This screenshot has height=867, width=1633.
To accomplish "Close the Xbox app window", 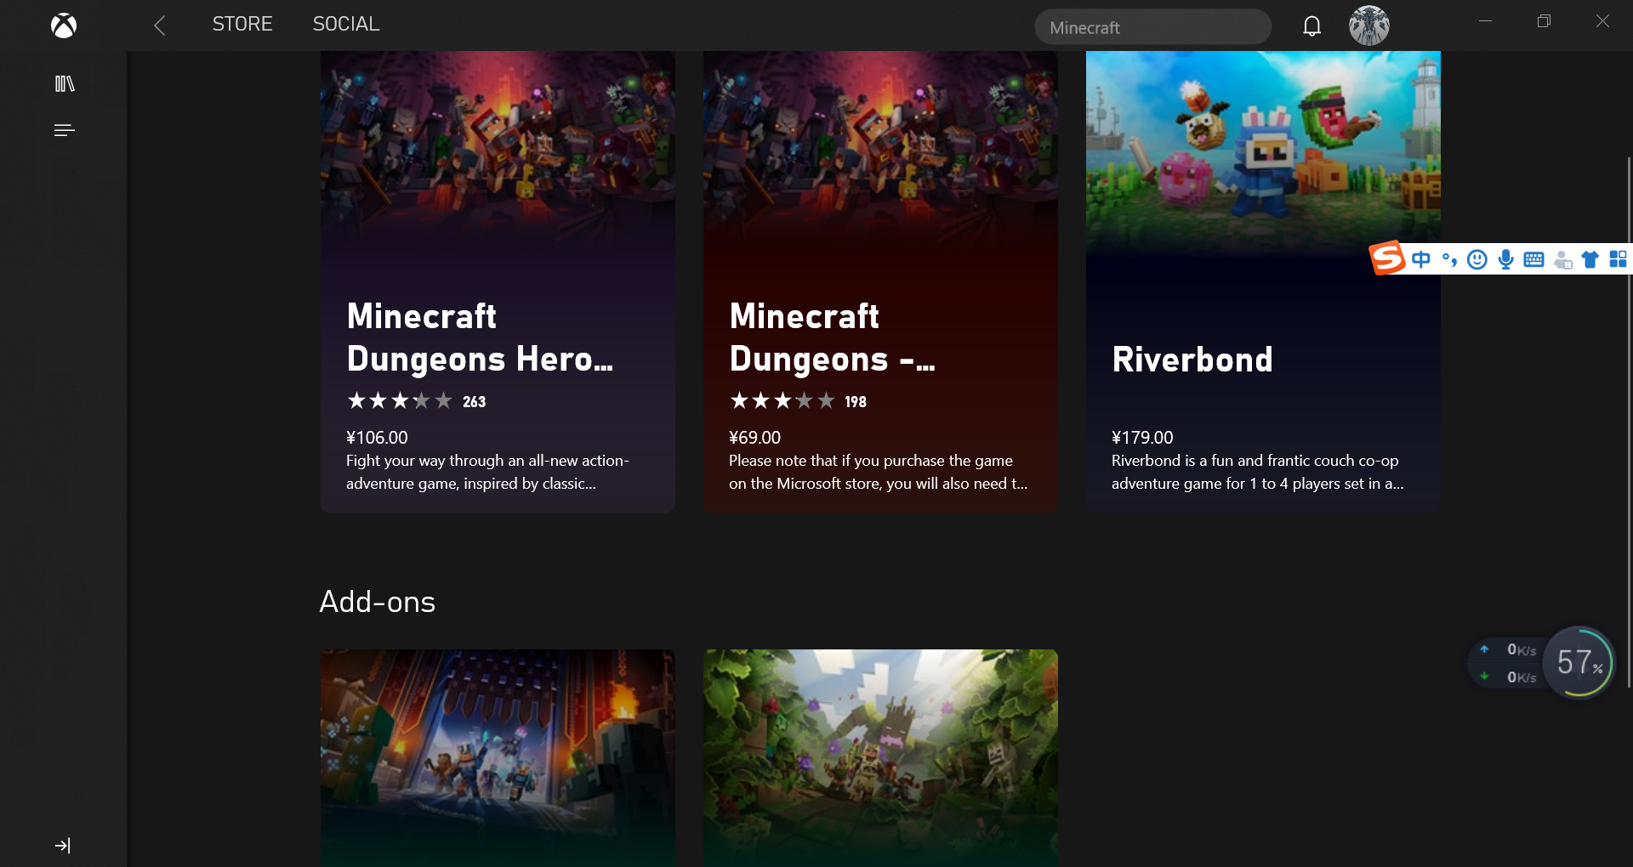I will pos(1602,21).
